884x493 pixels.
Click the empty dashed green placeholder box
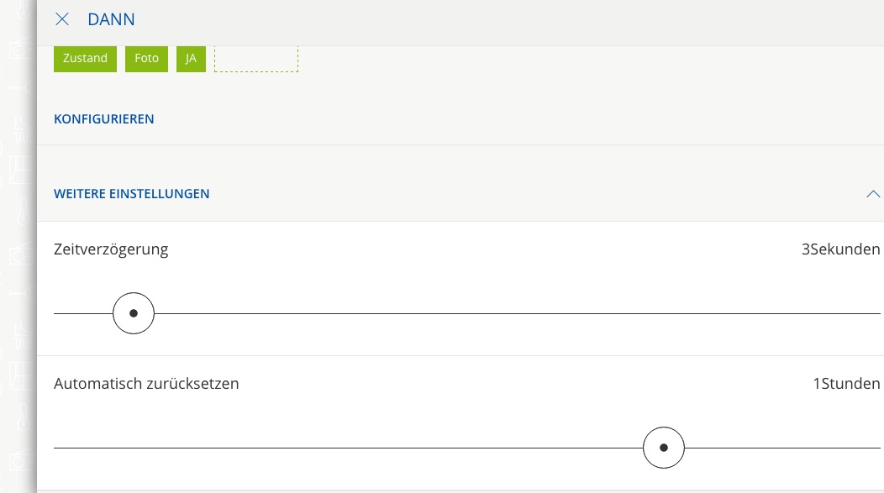(256, 58)
